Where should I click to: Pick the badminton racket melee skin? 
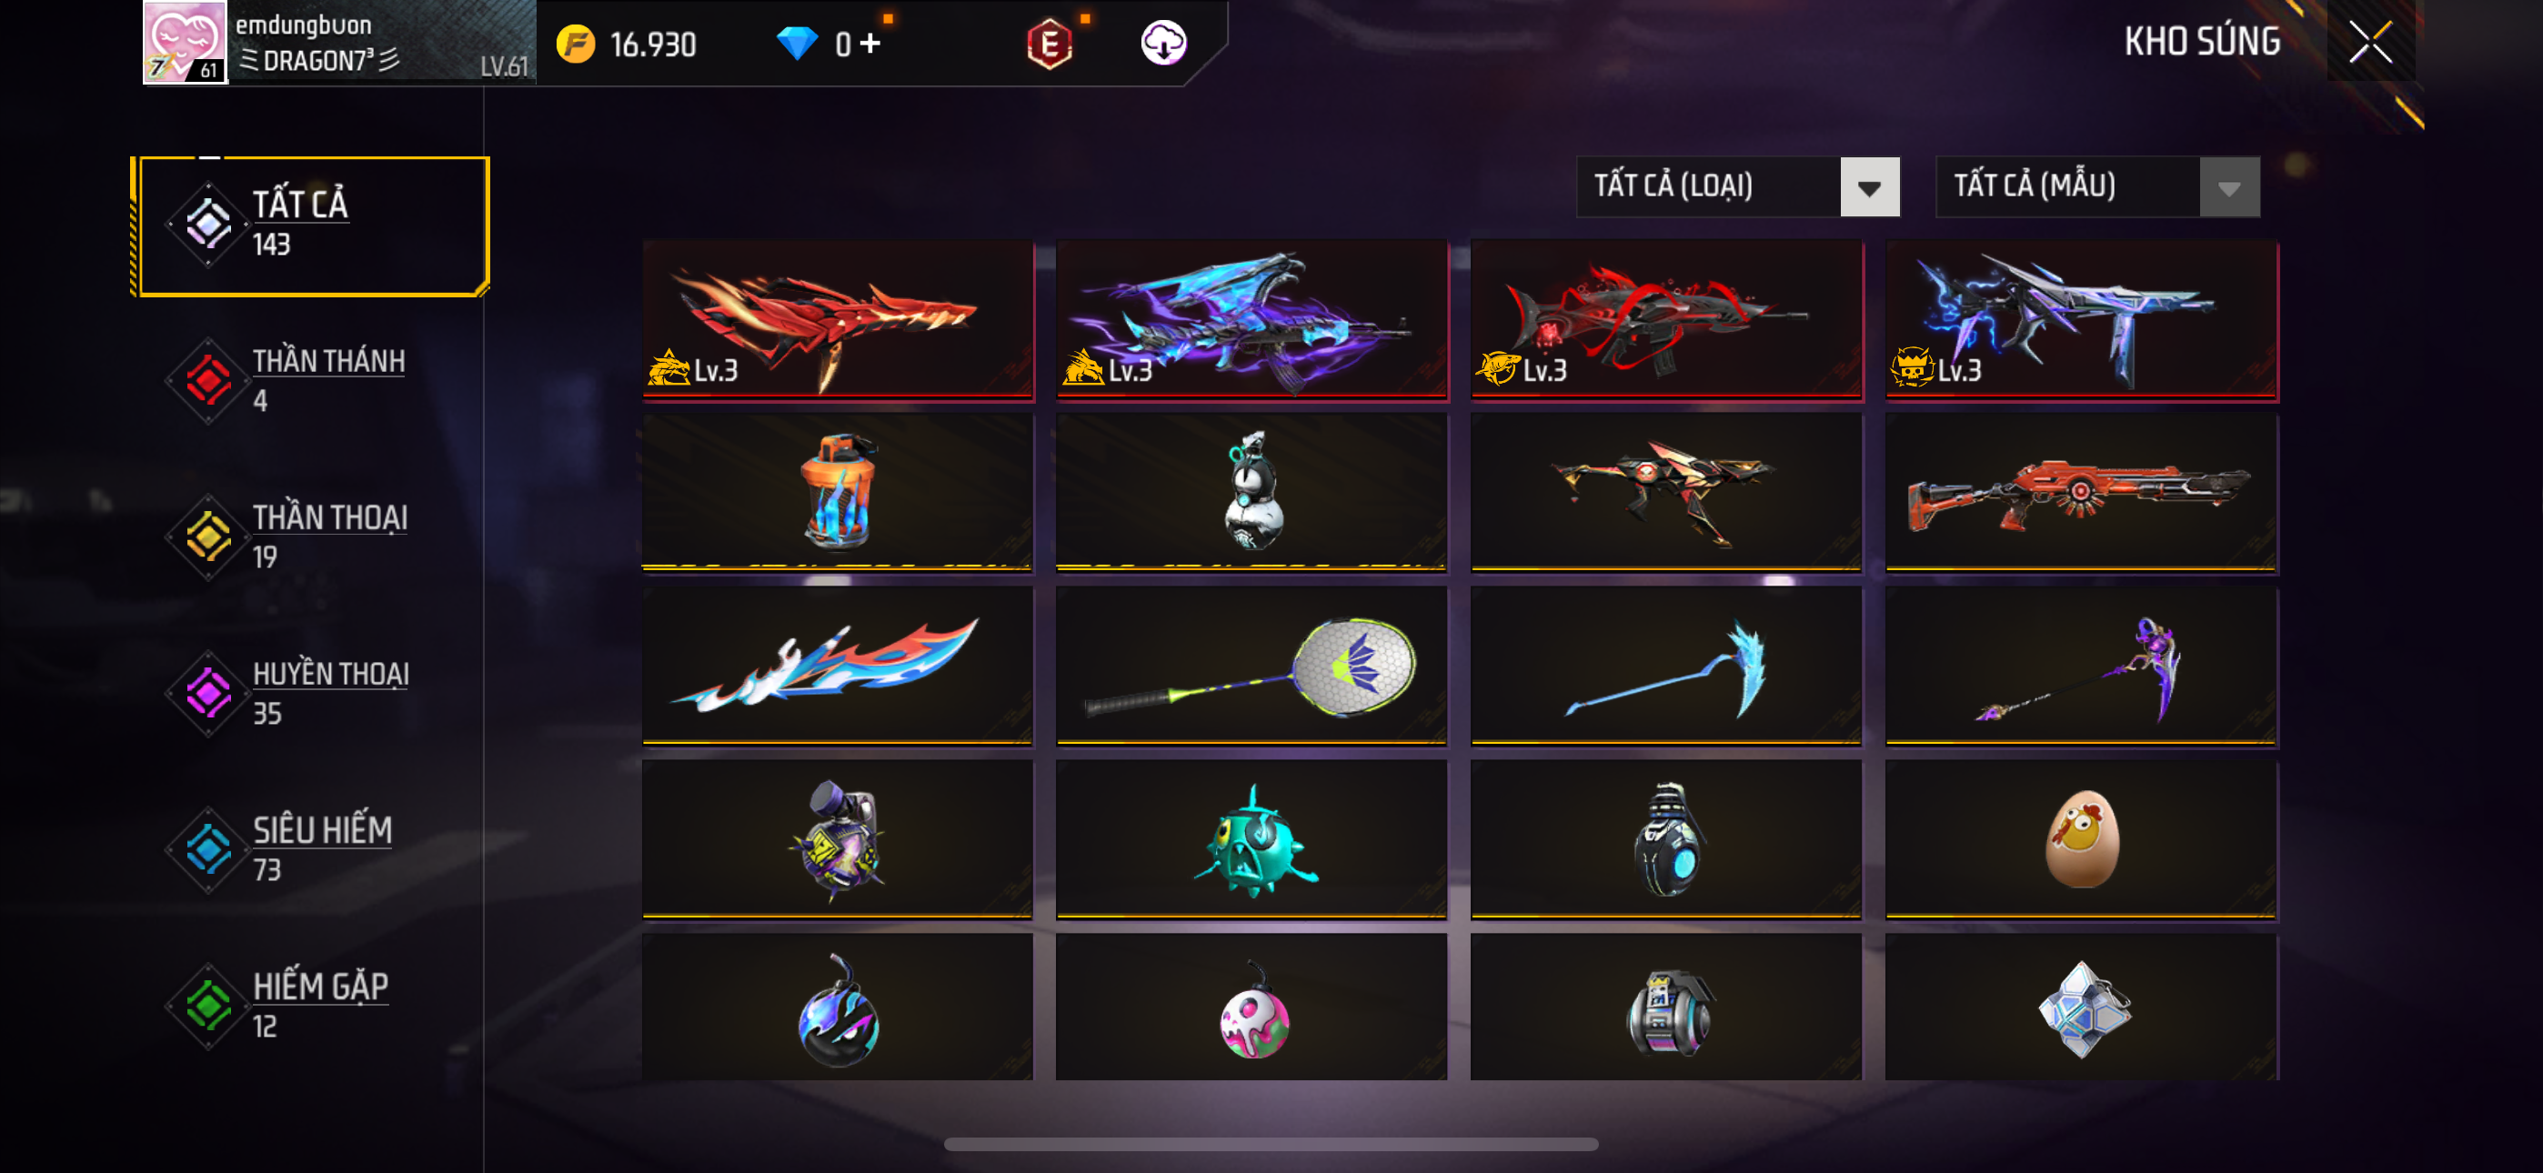click(1251, 666)
